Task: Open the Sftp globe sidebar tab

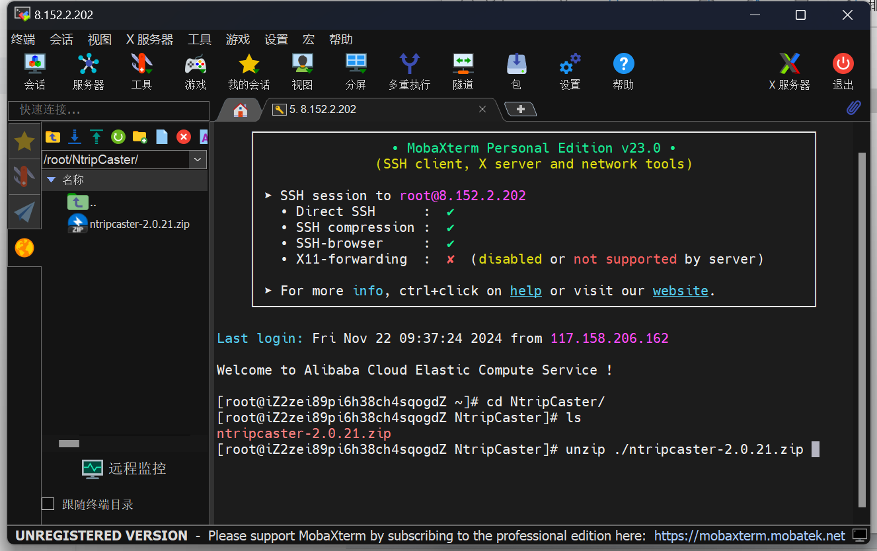Action: 24,248
